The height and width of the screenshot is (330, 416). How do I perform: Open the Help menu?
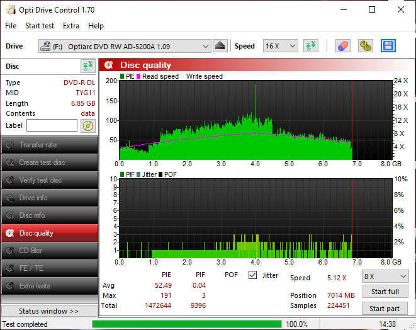click(x=96, y=26)
